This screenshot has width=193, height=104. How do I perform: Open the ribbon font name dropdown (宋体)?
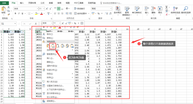(x=38, y=9)
